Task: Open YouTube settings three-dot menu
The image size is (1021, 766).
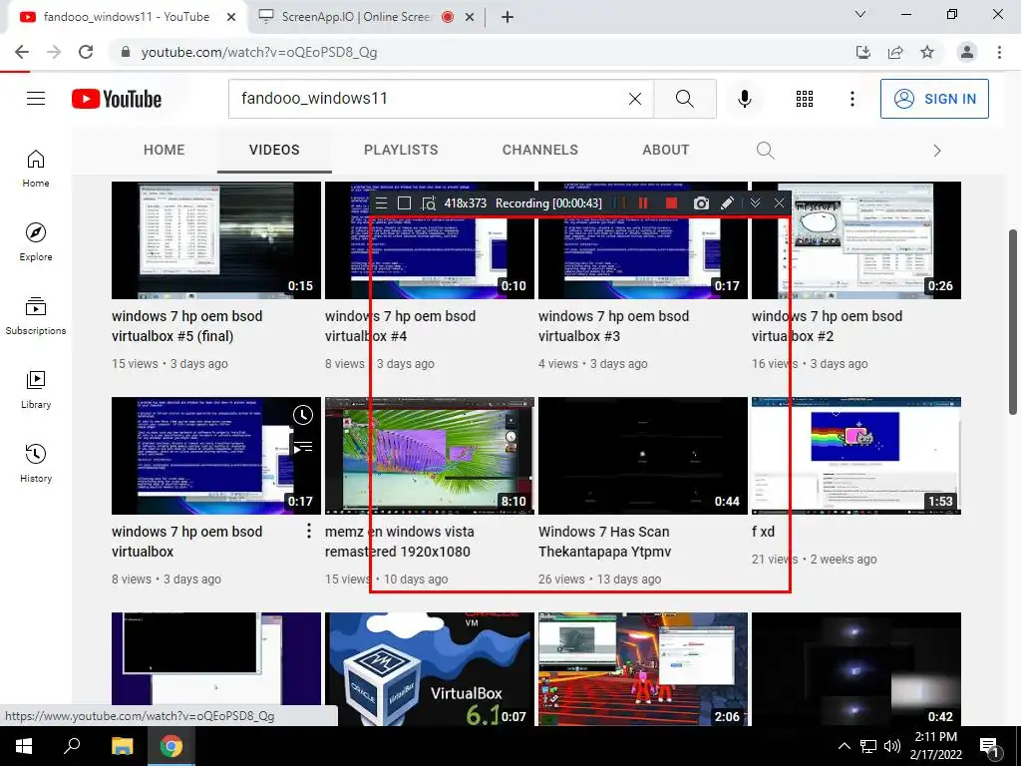Action: tap(851, 99)
